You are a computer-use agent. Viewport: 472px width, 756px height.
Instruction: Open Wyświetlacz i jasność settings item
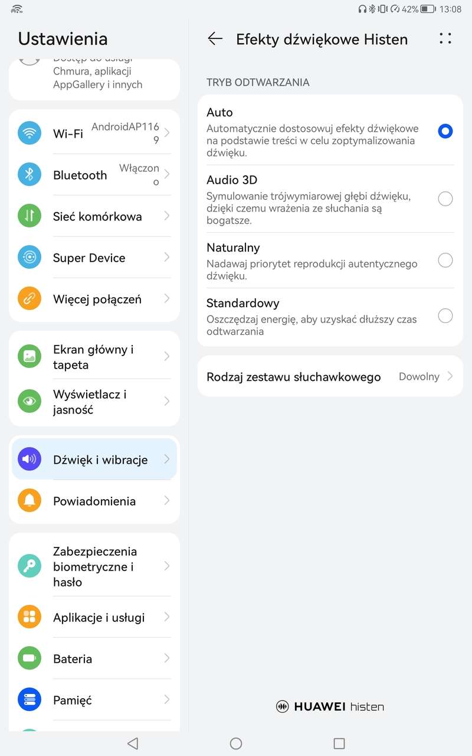coord(94,402)
